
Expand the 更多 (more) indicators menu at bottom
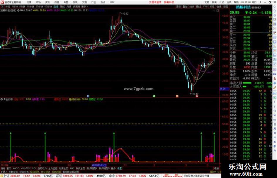113,168
